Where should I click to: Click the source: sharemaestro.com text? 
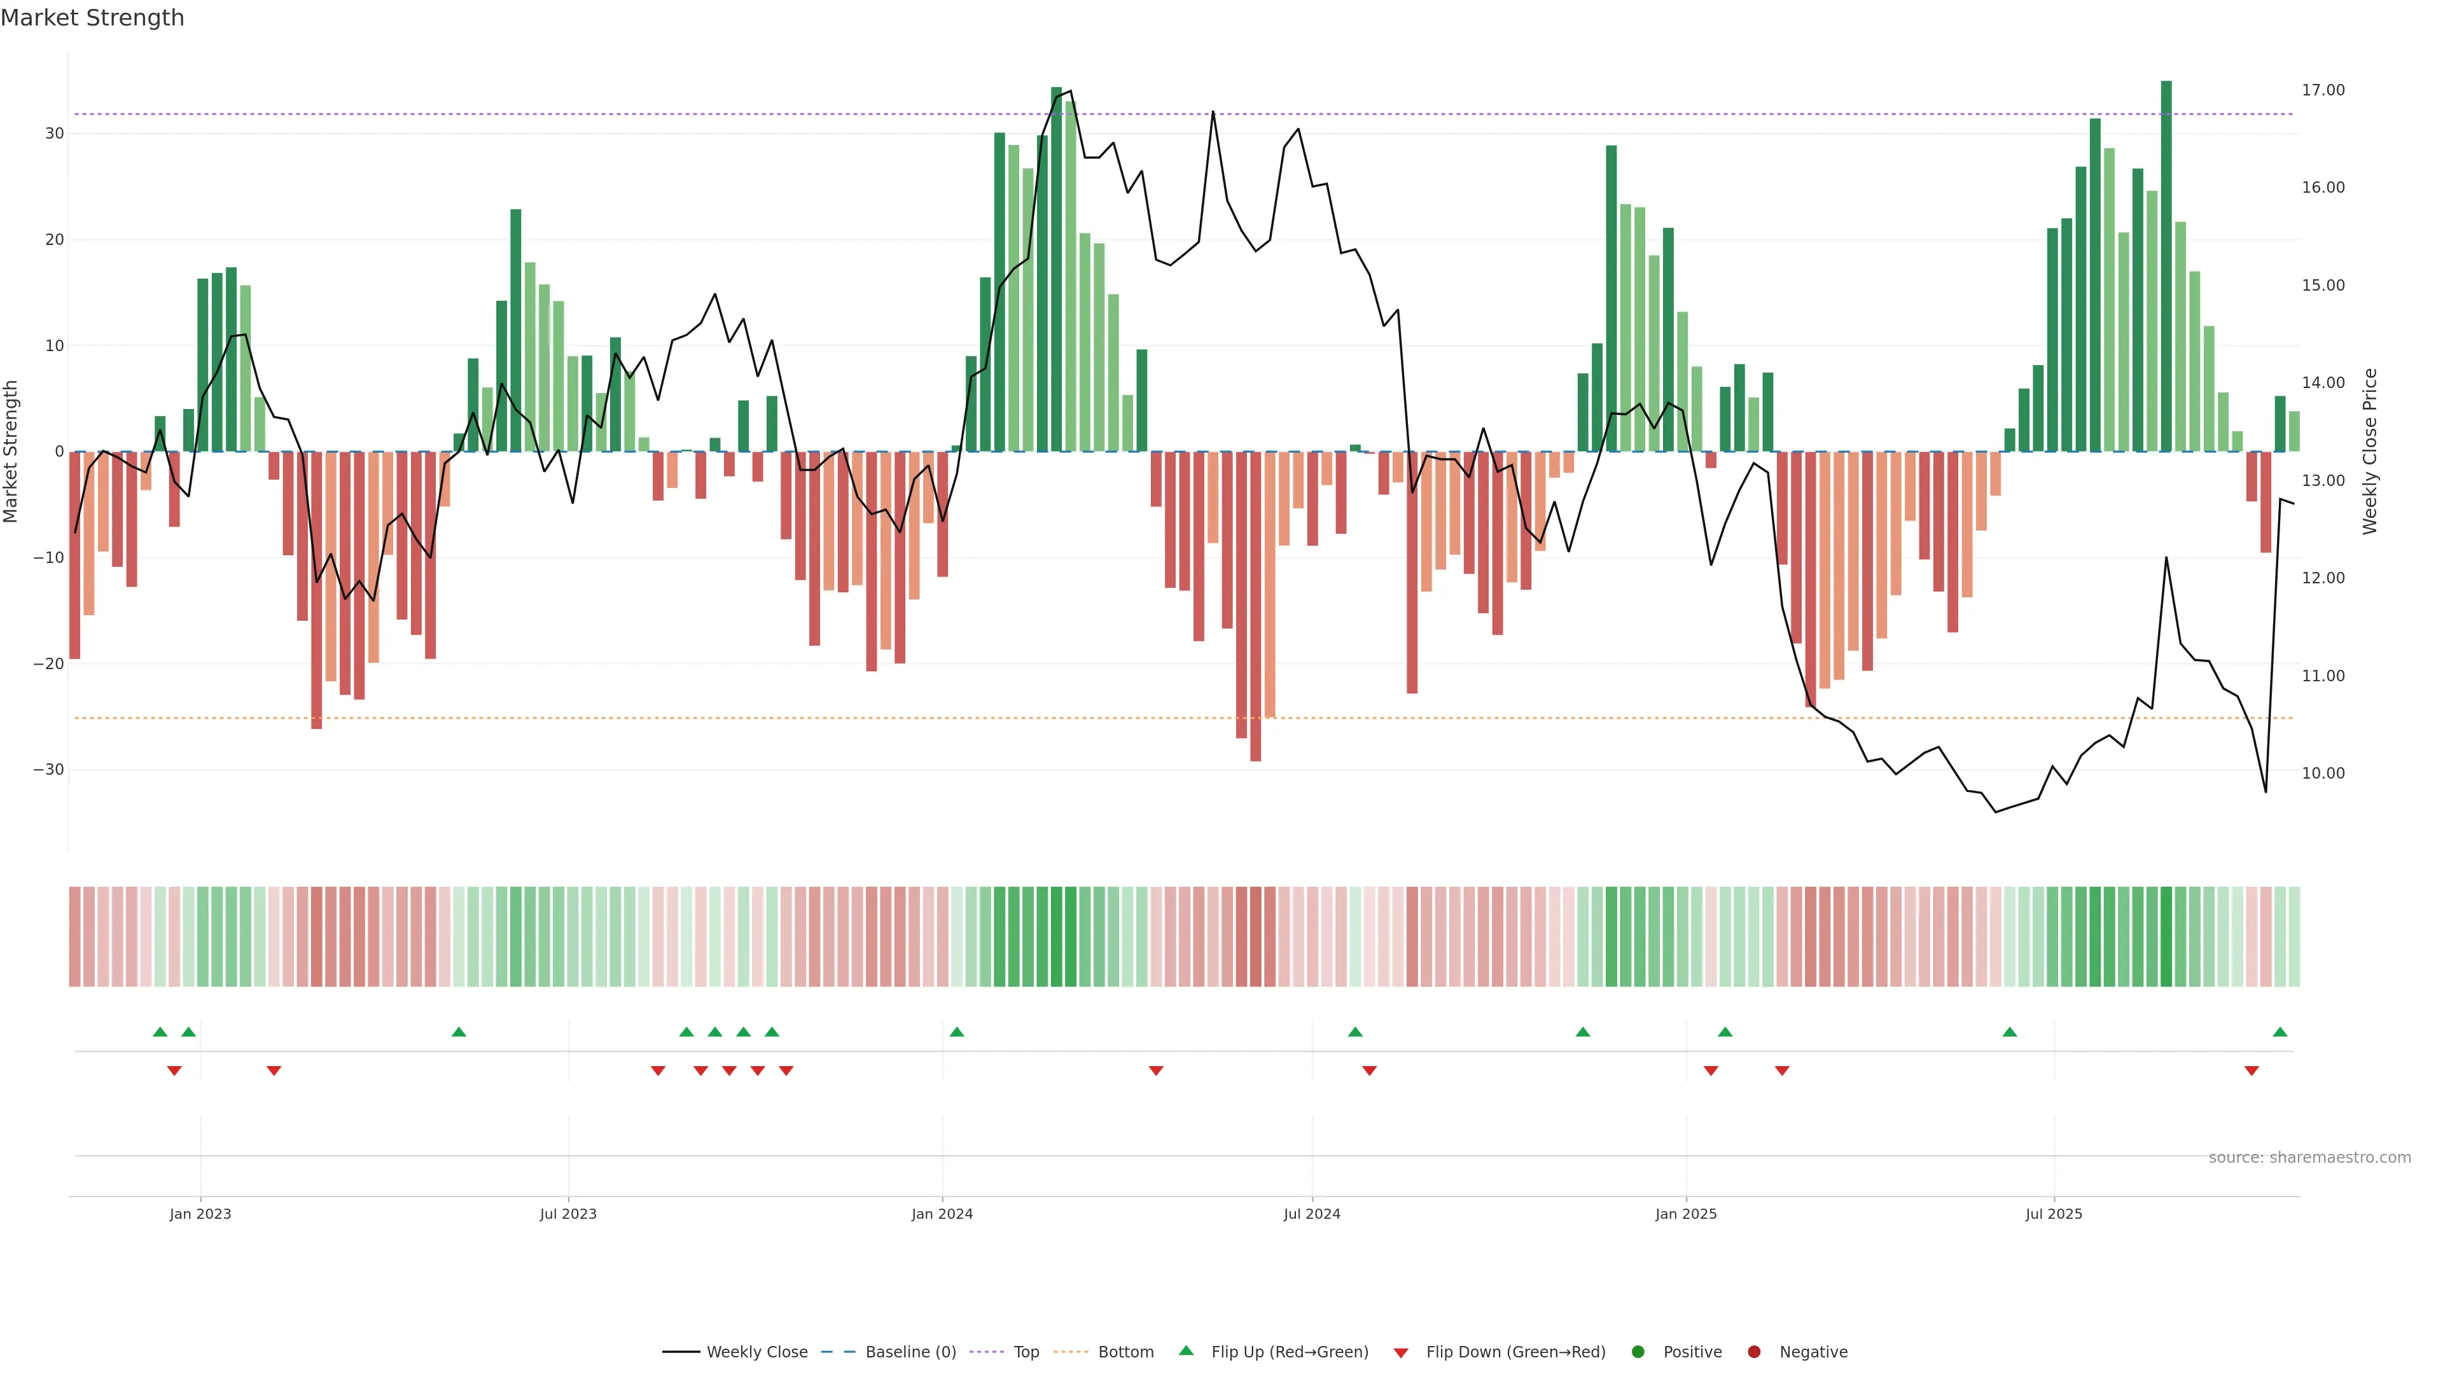point(2309,1157)
